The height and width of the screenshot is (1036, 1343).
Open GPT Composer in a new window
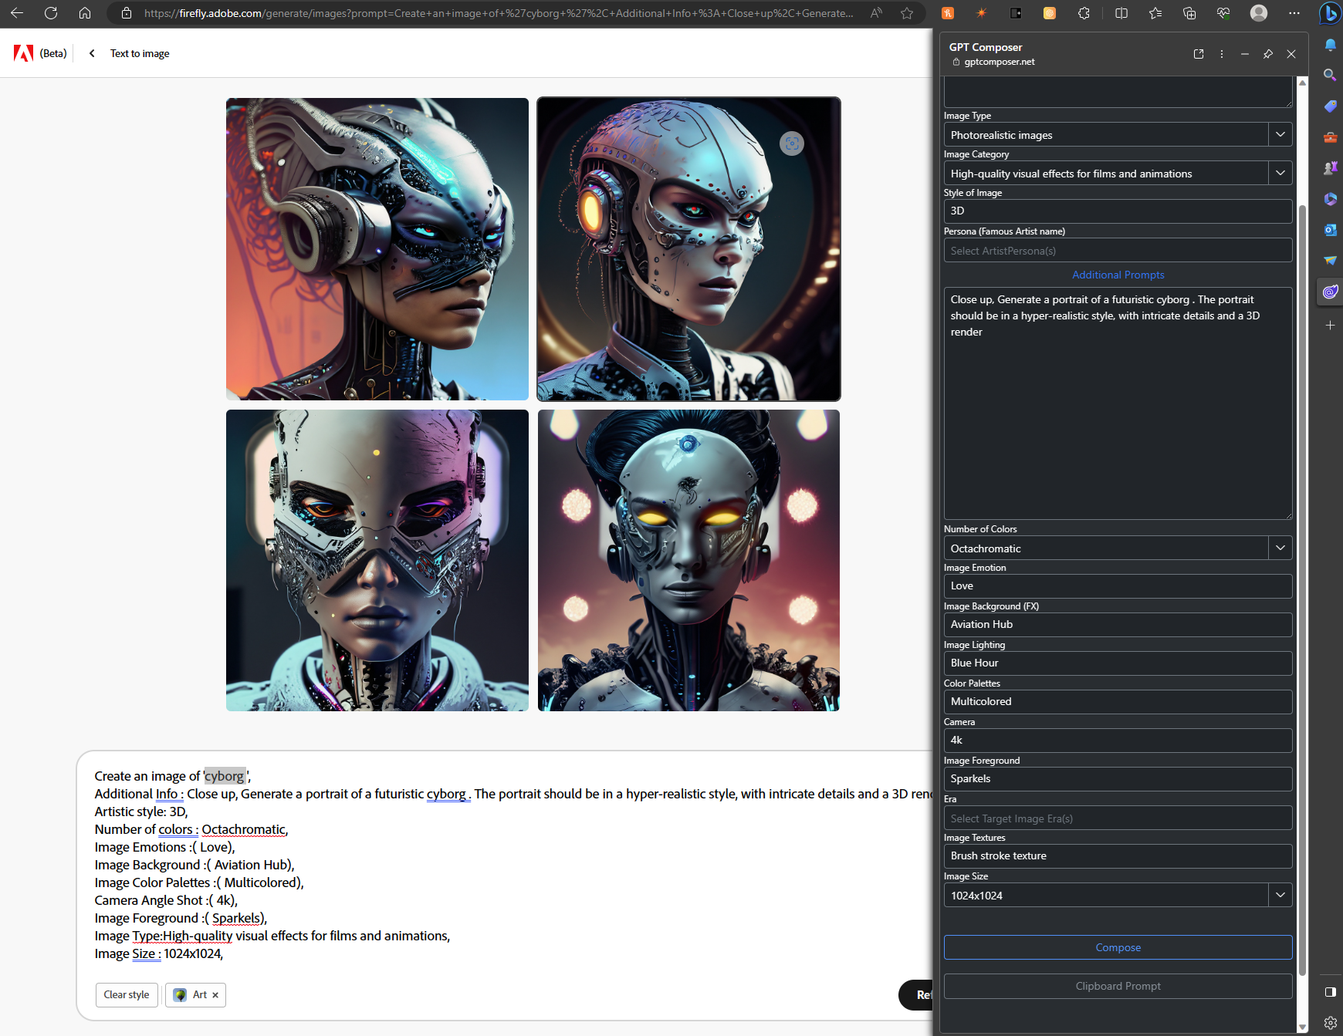(x=1199, y=54)
